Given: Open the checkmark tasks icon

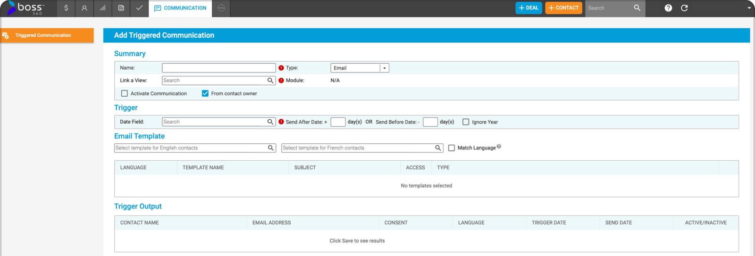Looking at the screenshot, I should click(139, 8).
